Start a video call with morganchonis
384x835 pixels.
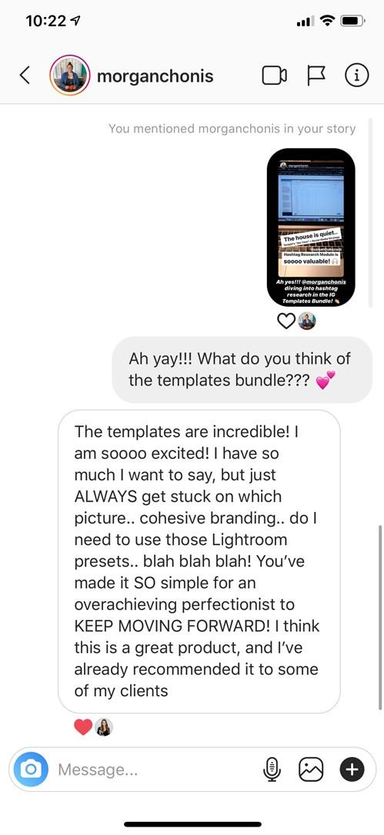(275, 76)
